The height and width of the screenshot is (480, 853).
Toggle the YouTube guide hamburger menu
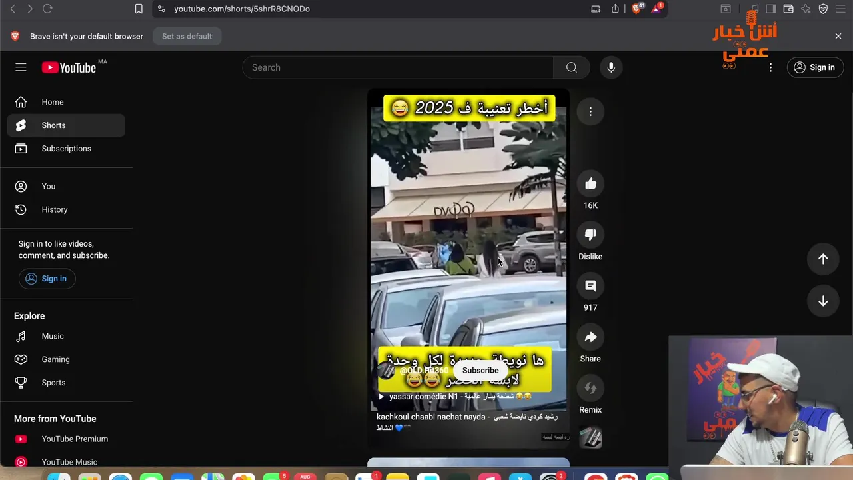pos(21,67)
